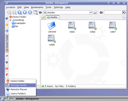
Task: Clear the location bar
Action: tap(40, 13)
